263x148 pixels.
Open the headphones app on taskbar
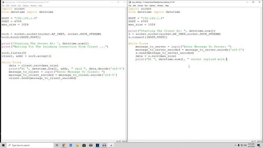104,145
